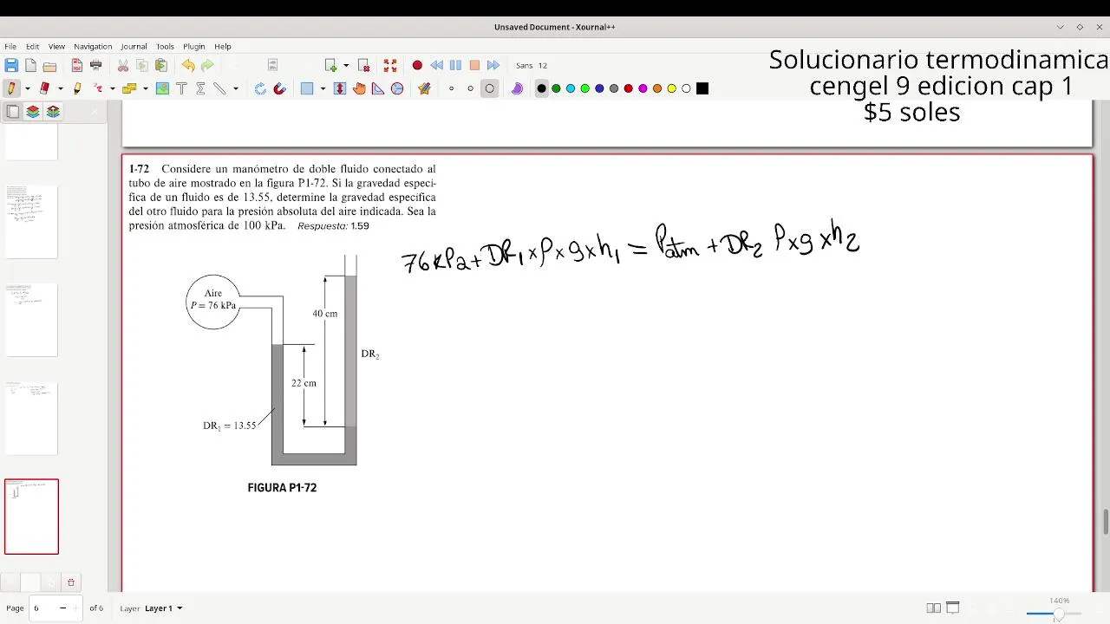The width and height of the screenshot is (1110, 624).
Task: Open the shape or stroke type dropdown arrow
Action: (145, 88)
